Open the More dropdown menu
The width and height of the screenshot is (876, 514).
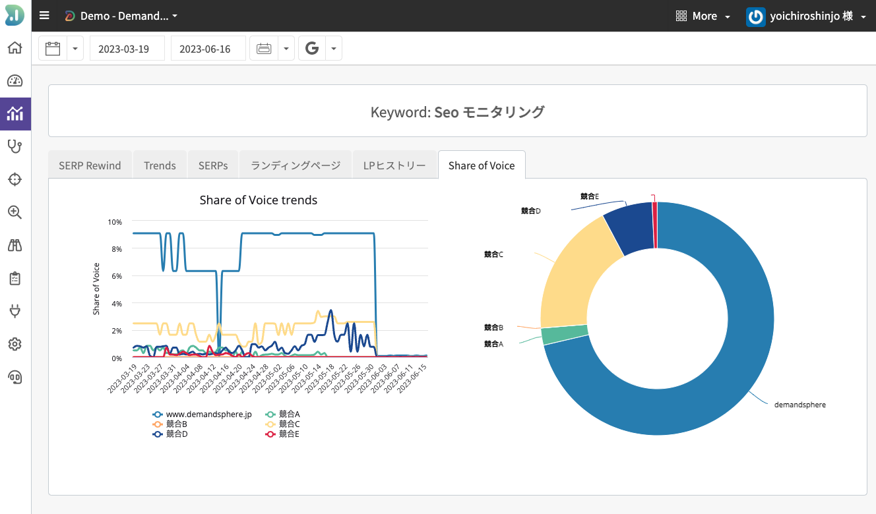[x=703, y=16]
